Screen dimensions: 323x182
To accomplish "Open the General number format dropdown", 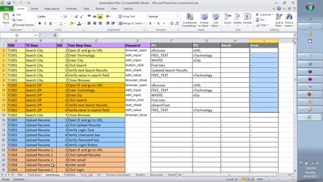I will (178, 16).
